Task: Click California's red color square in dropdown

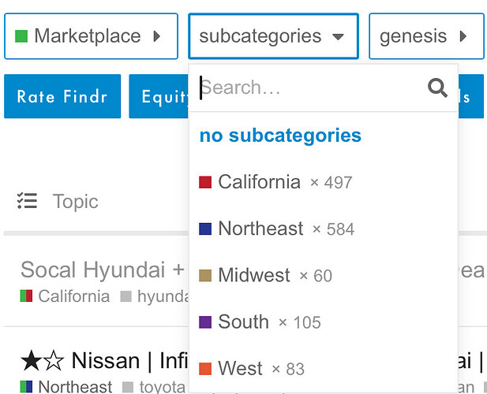Action: click(205, 182)
